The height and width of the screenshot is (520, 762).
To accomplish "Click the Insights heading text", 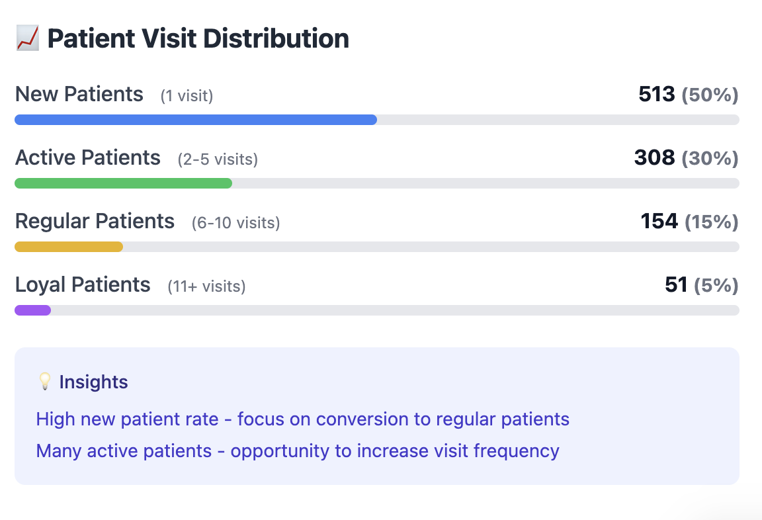I will (93, 382).
